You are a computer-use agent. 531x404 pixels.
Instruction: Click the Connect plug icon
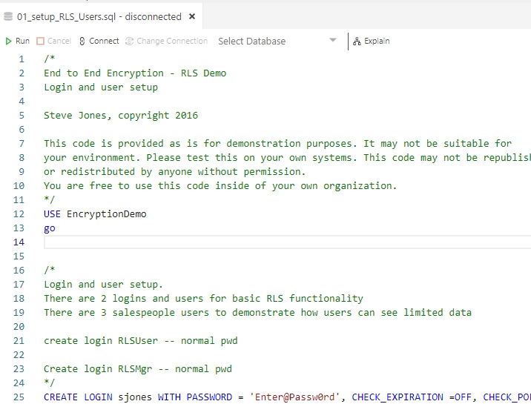82,42
